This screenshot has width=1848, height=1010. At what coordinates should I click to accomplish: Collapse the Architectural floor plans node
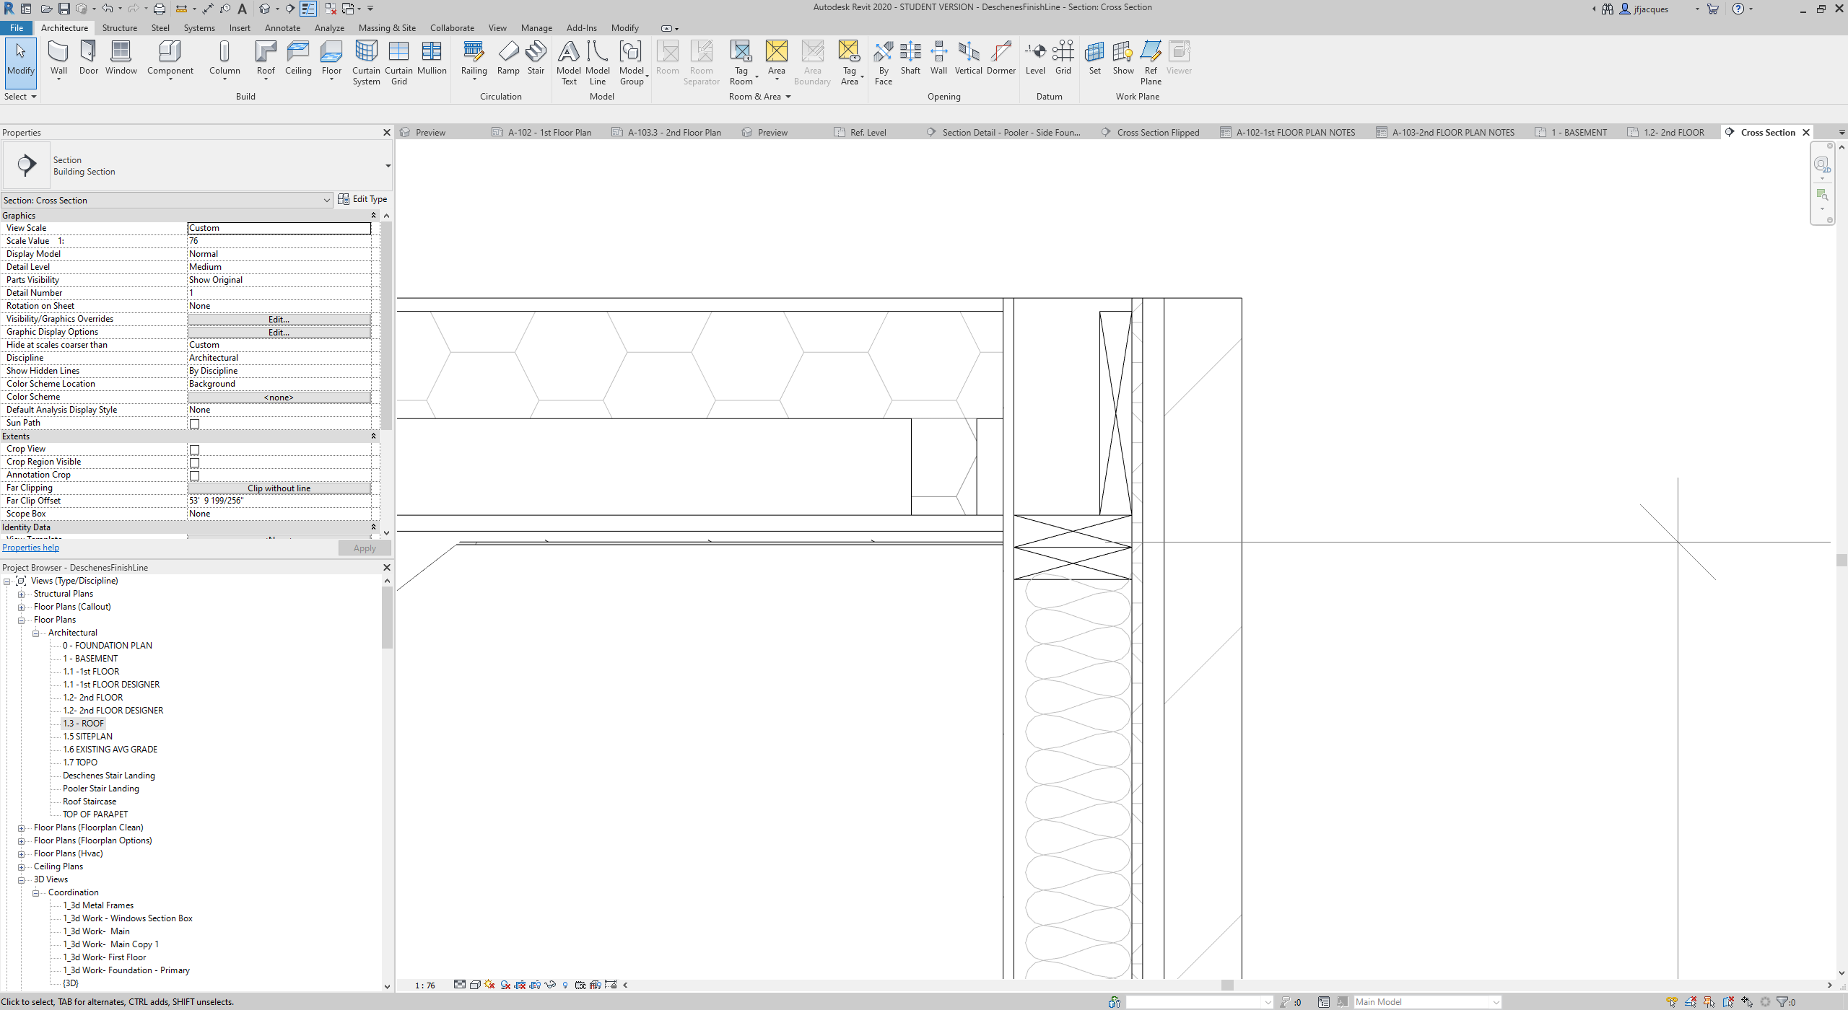(35, 633)
